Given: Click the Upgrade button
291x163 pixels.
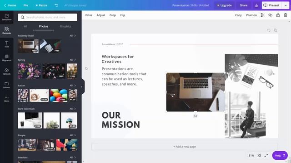Looking at the screenshot, I should [x=224, y=5].
